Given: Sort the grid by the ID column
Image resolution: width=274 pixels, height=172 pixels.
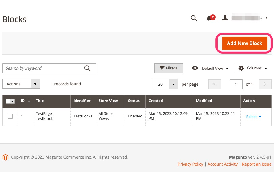Looking at the screenshot, I should (x=23, y=101).
